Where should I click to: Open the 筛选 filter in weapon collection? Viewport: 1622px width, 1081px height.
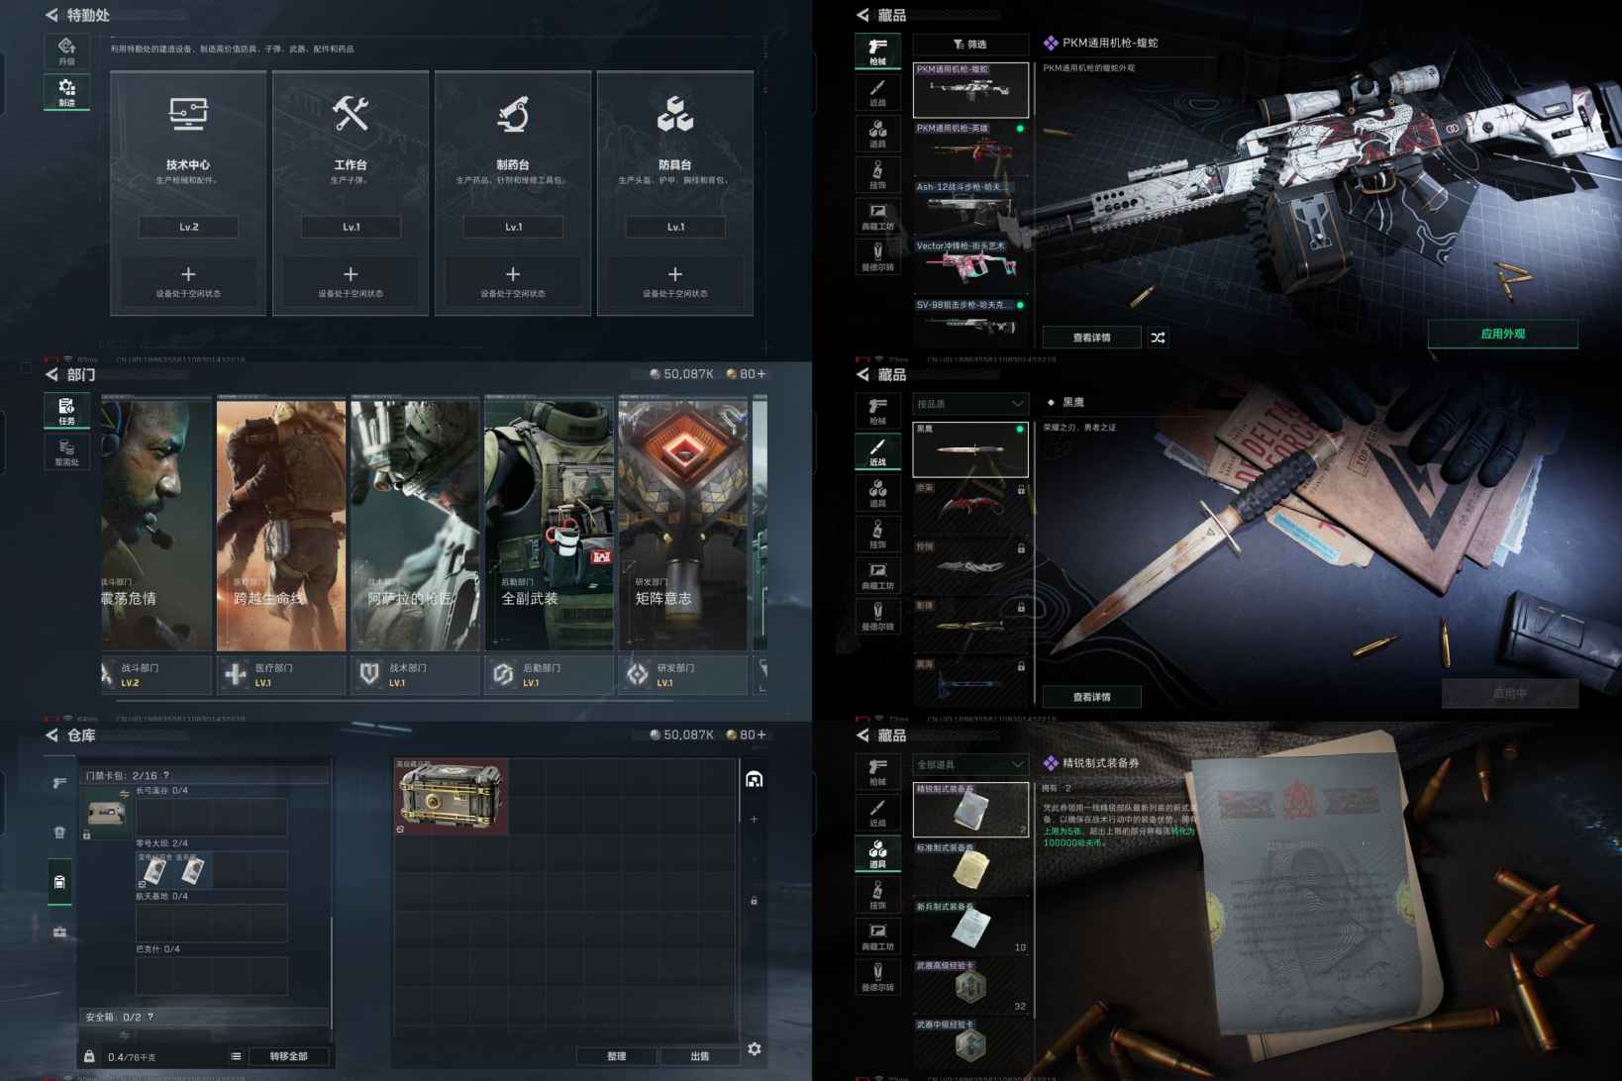click(970, 45)
